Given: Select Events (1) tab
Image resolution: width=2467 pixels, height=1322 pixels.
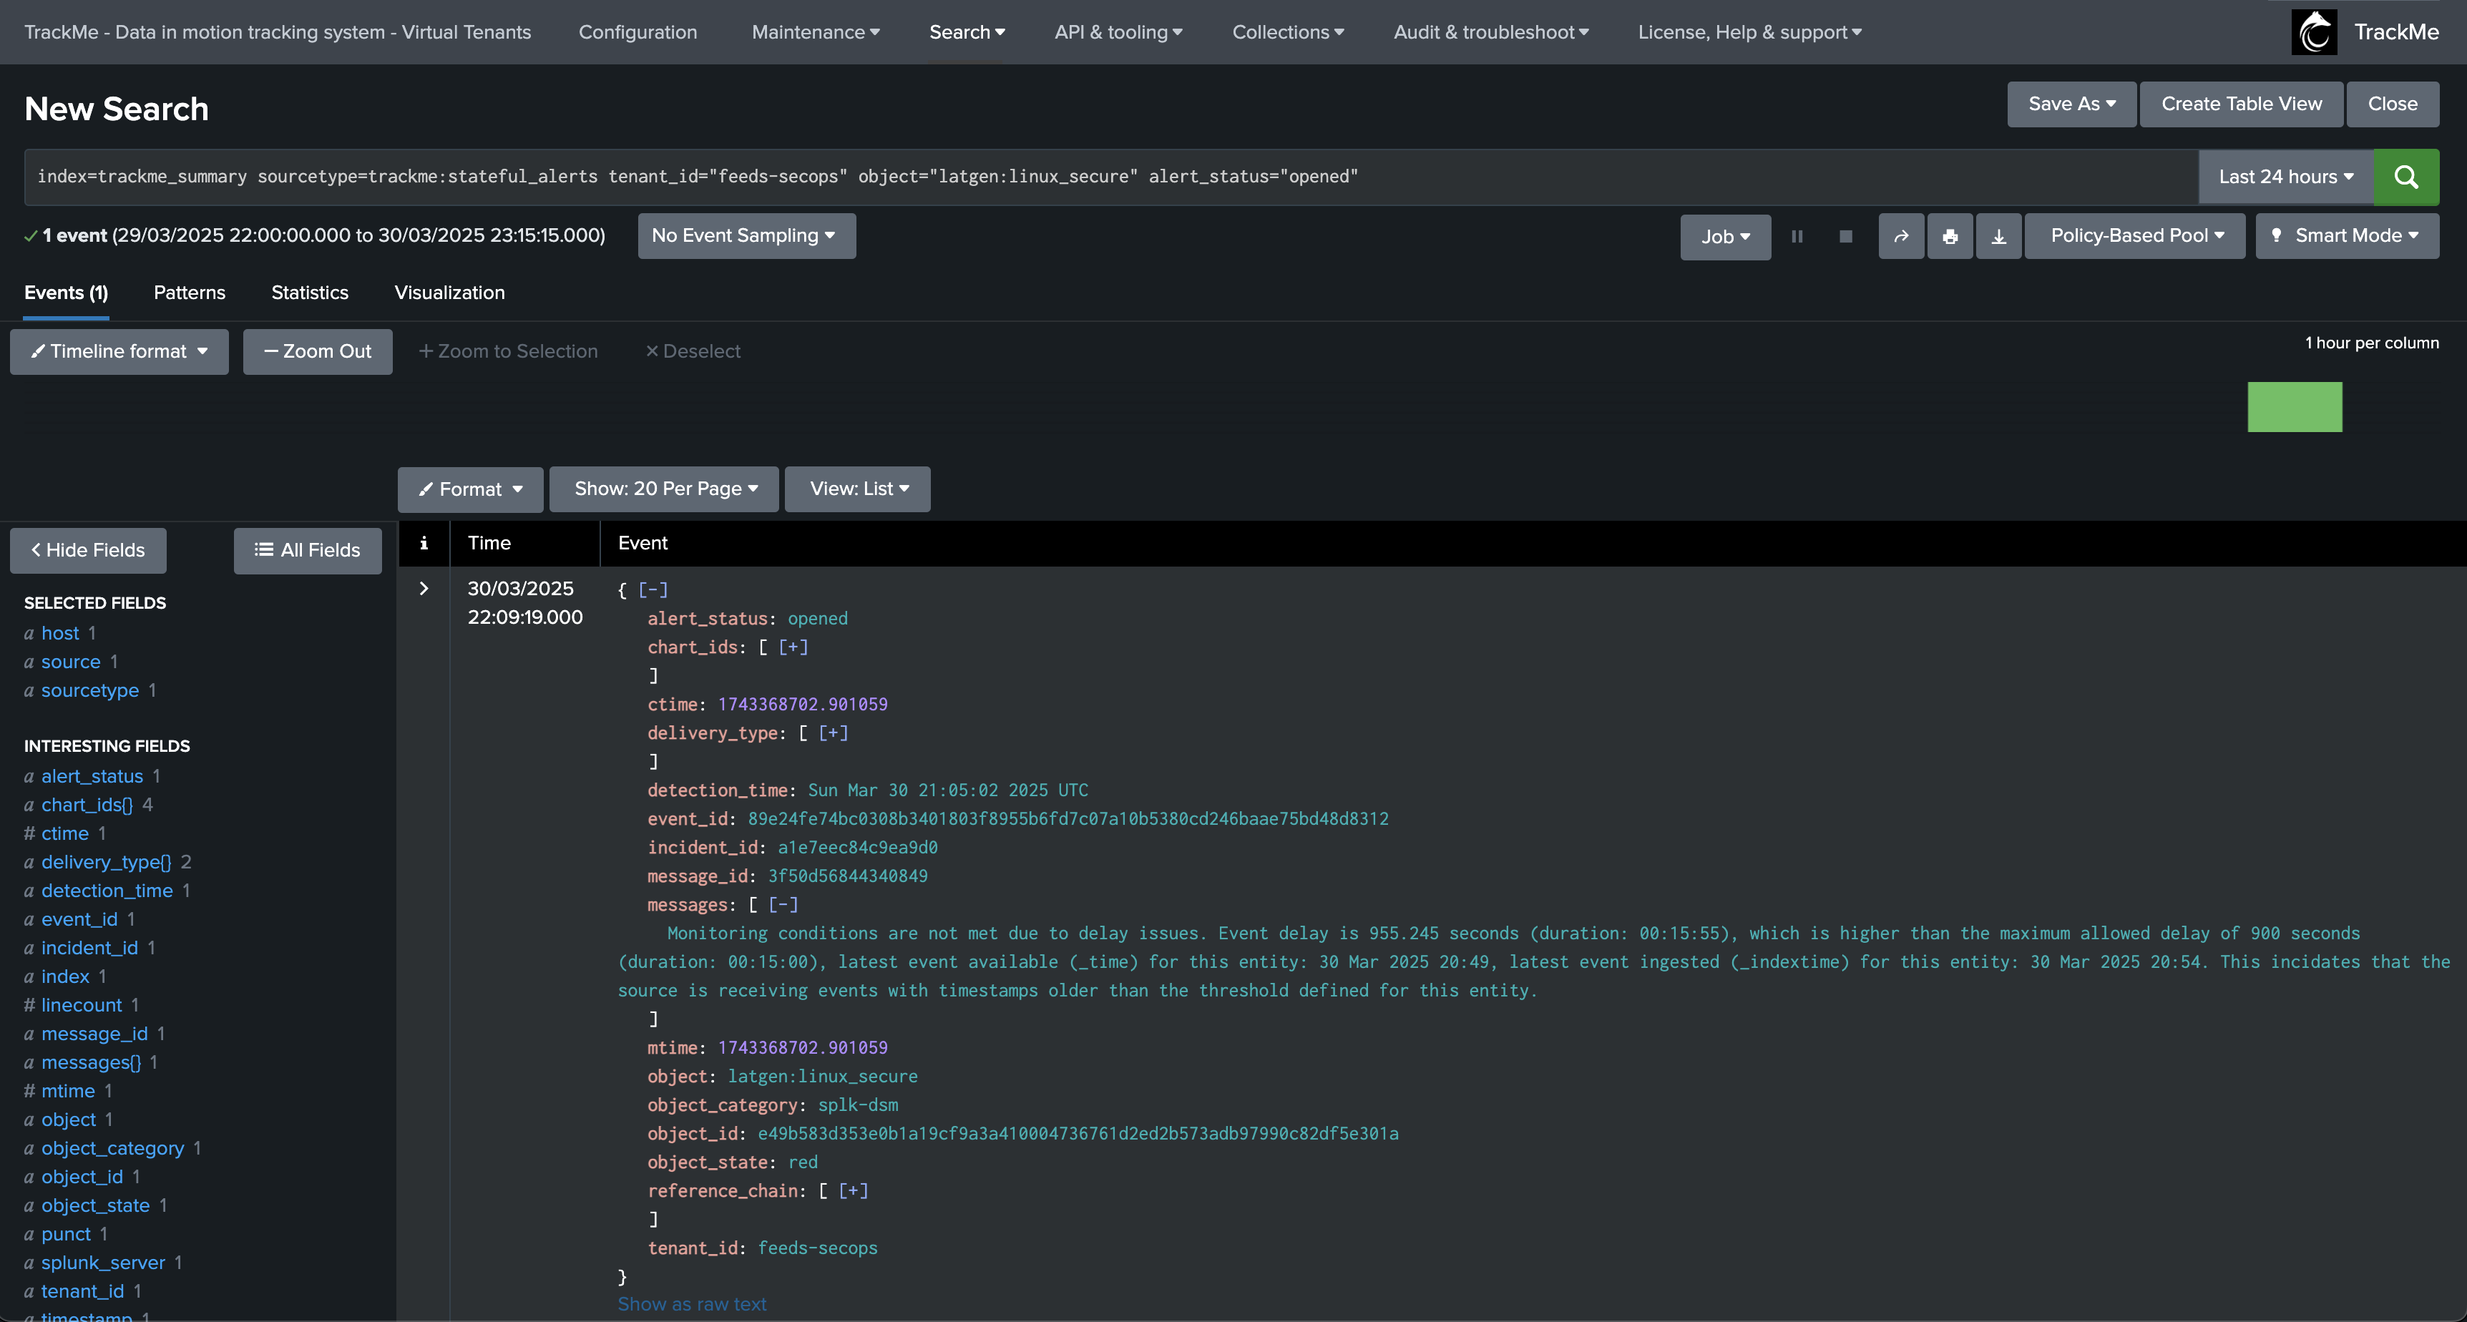Looking at the screenshot, I should pos(66,293).
